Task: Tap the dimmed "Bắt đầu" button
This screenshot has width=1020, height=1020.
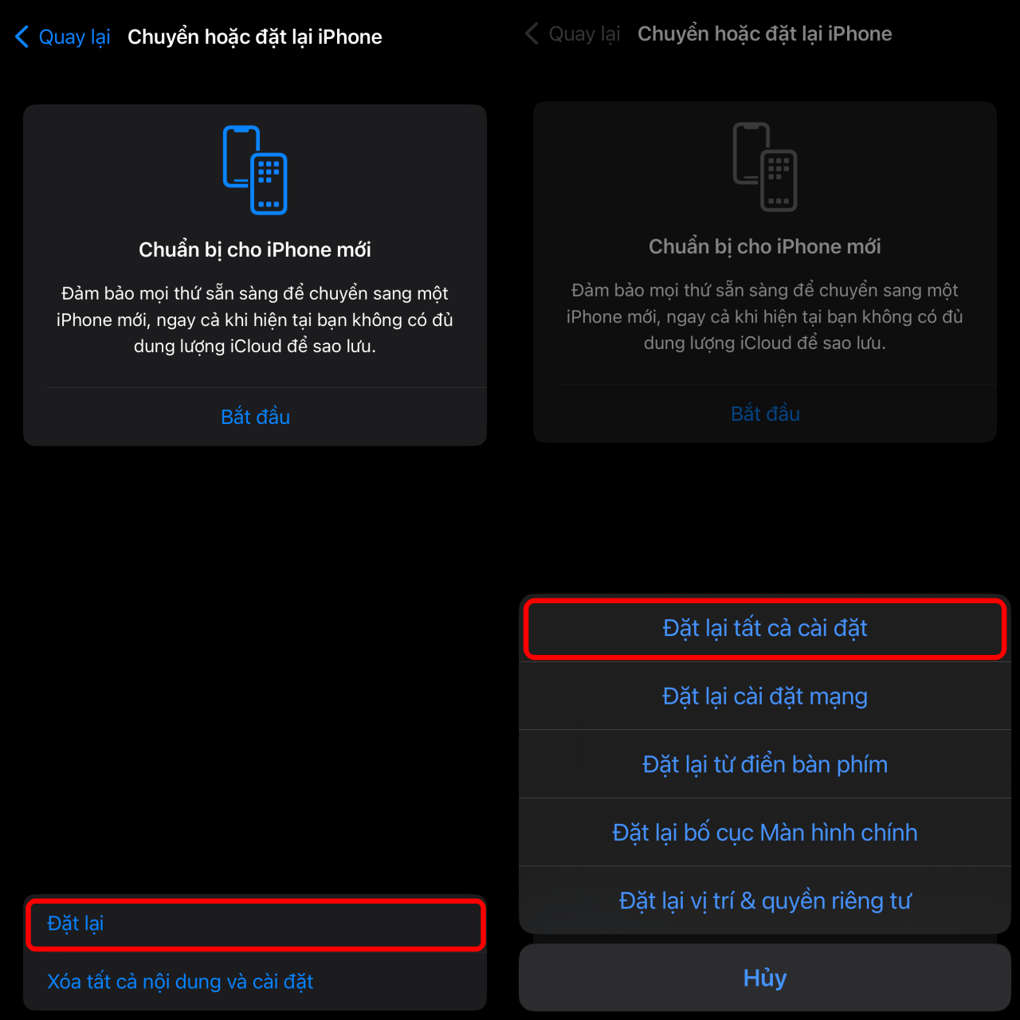Action: (x=765, y=414)
